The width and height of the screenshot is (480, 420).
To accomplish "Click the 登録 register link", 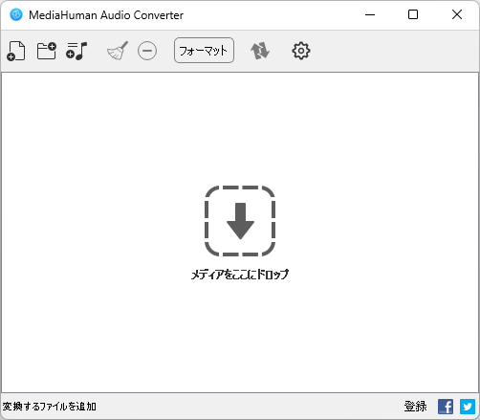I will [415, 407].
